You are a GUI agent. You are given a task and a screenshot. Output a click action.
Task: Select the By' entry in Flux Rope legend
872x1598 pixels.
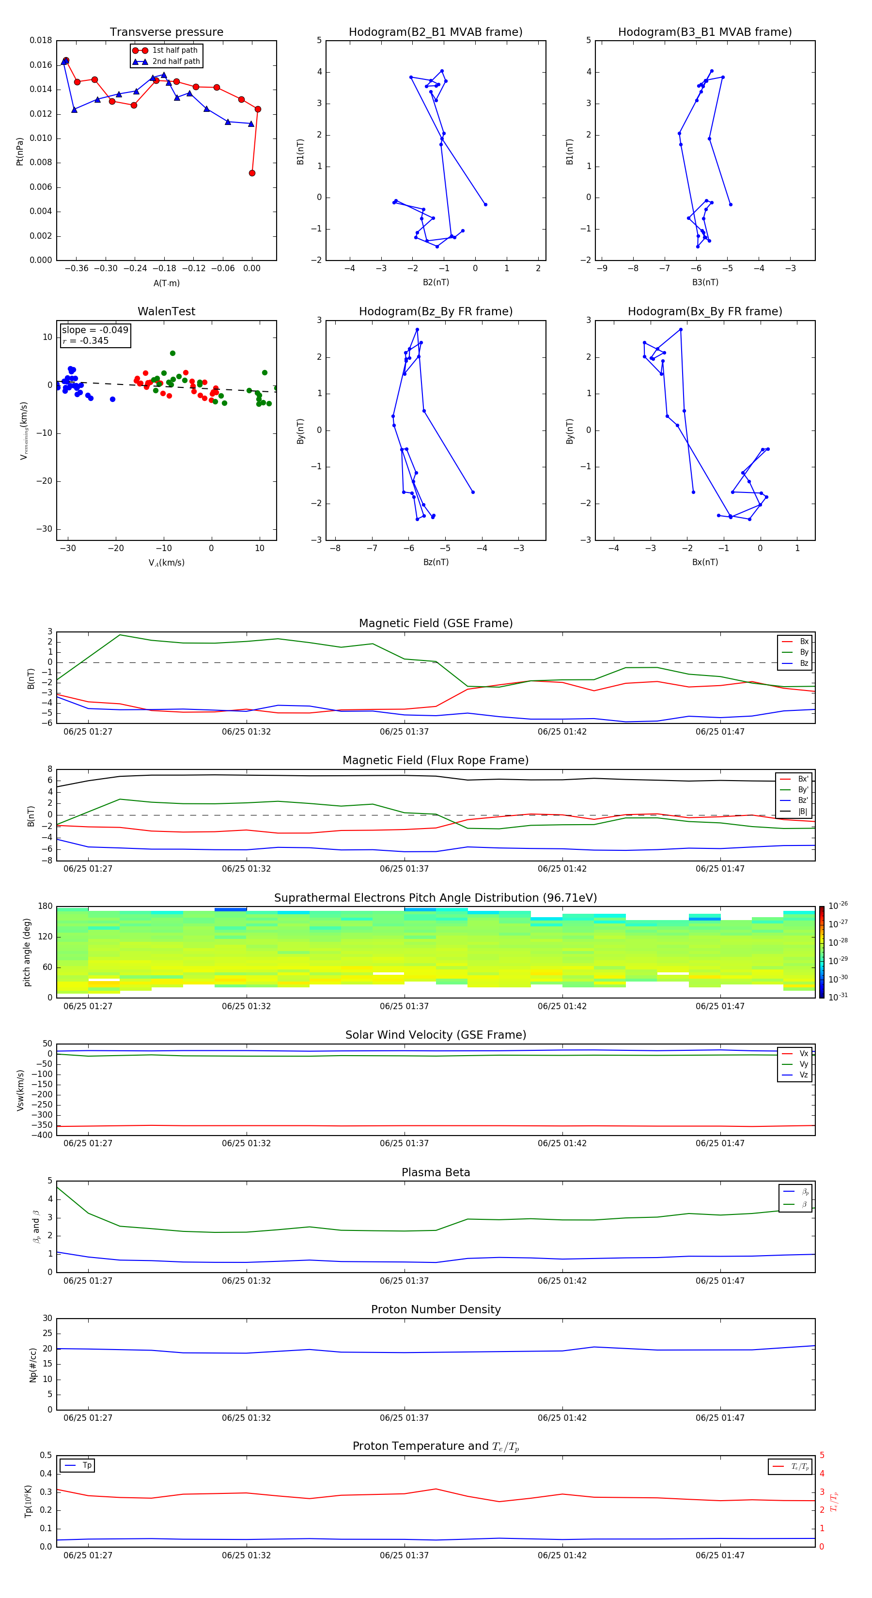tap(794, 790)
